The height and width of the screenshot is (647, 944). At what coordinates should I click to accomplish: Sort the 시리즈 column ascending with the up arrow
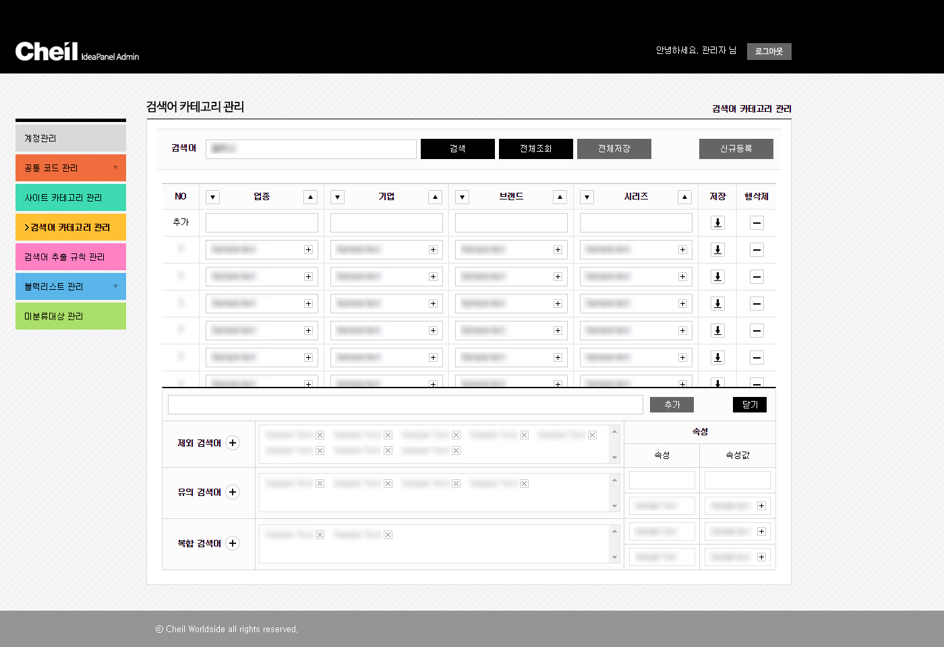click(684, 197)
